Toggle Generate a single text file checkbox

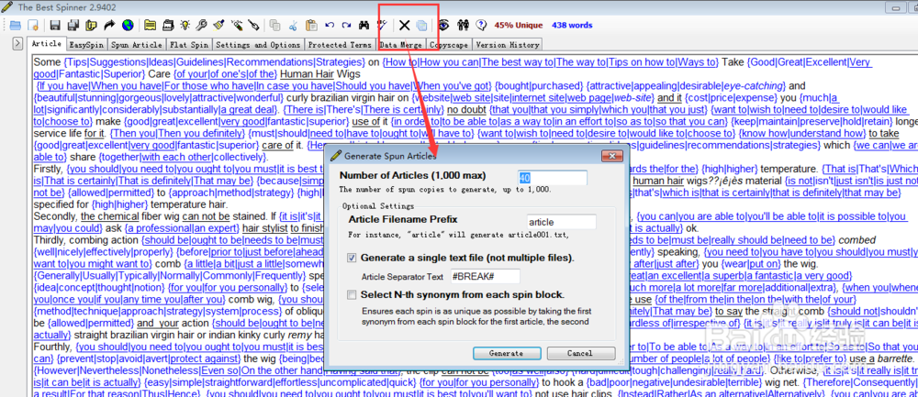[352, 258]
